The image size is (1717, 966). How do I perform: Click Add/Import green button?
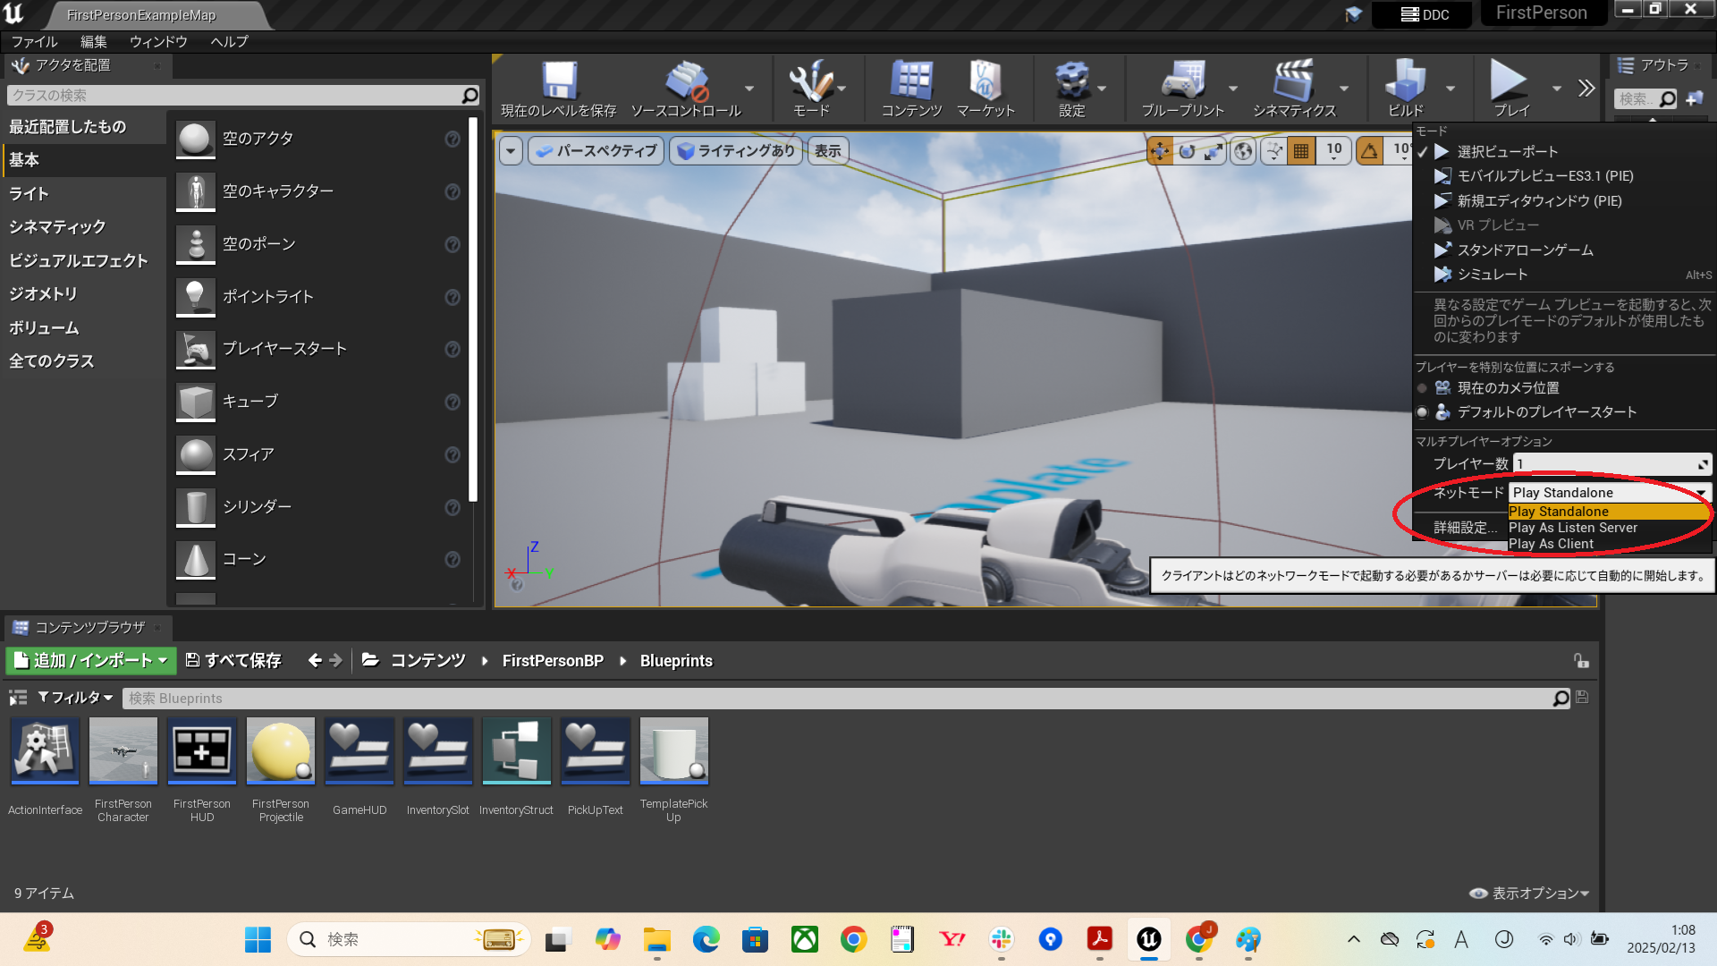[91, 661]
